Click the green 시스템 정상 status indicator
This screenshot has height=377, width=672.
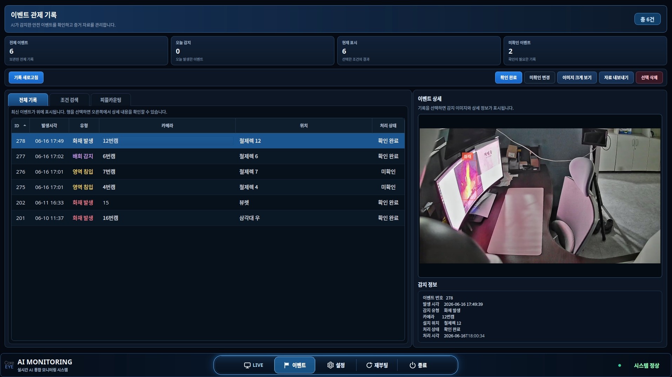coord(620,365)
